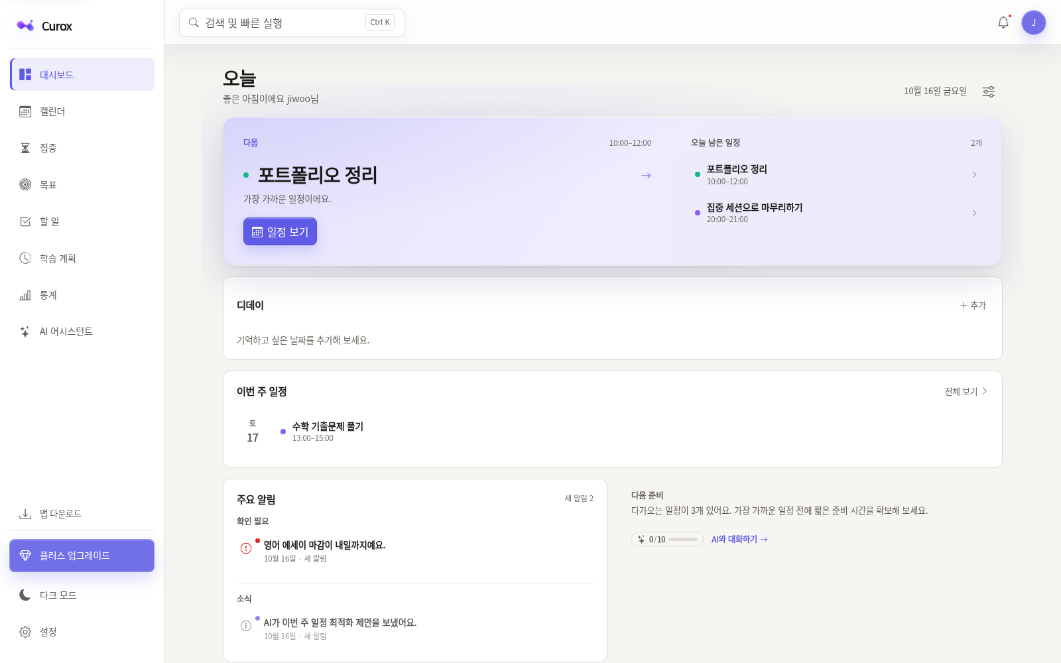Viewport: 1061px width, 663px height.
Task: Click the Ctrl K shortcut badge
Action: point(380,23)
